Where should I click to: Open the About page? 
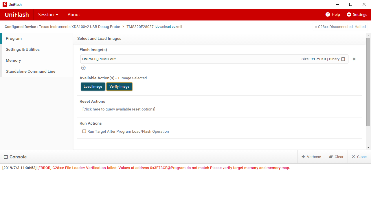74,15
